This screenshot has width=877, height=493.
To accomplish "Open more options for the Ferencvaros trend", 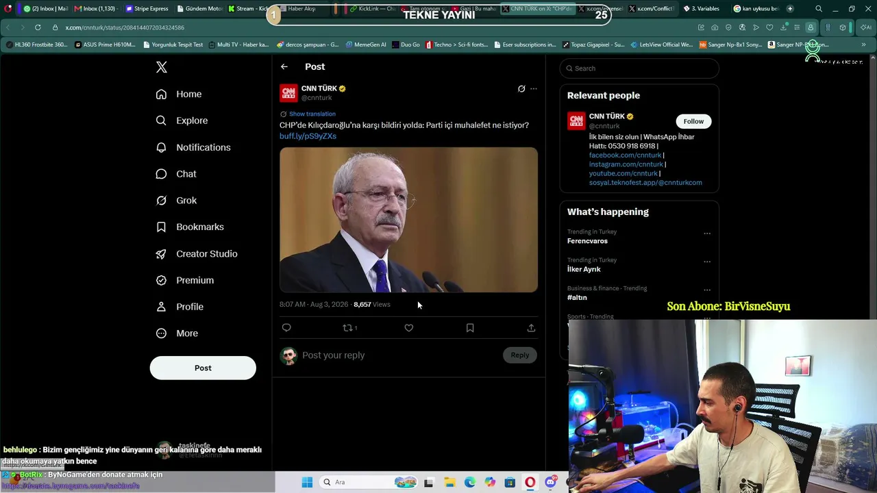I will click(x=707, y=233).
